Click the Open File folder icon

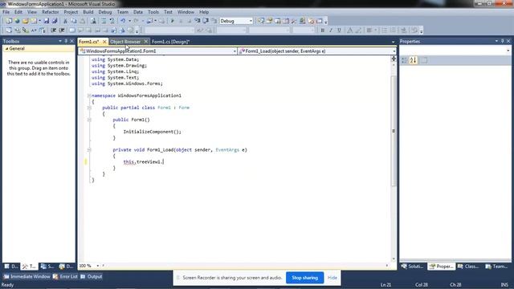(26, 21)
